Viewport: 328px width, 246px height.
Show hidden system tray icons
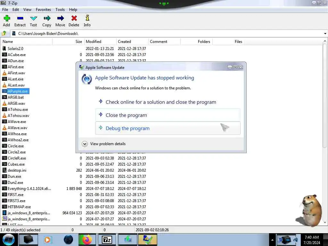pos(272,240)
